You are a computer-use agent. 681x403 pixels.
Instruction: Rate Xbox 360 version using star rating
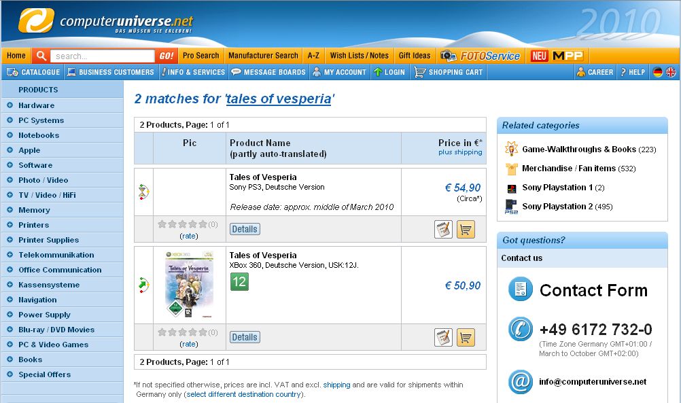[x=182, y=332]
